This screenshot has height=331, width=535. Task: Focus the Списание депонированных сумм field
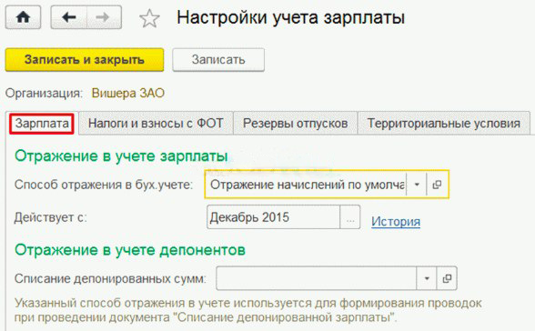[317, 278]
